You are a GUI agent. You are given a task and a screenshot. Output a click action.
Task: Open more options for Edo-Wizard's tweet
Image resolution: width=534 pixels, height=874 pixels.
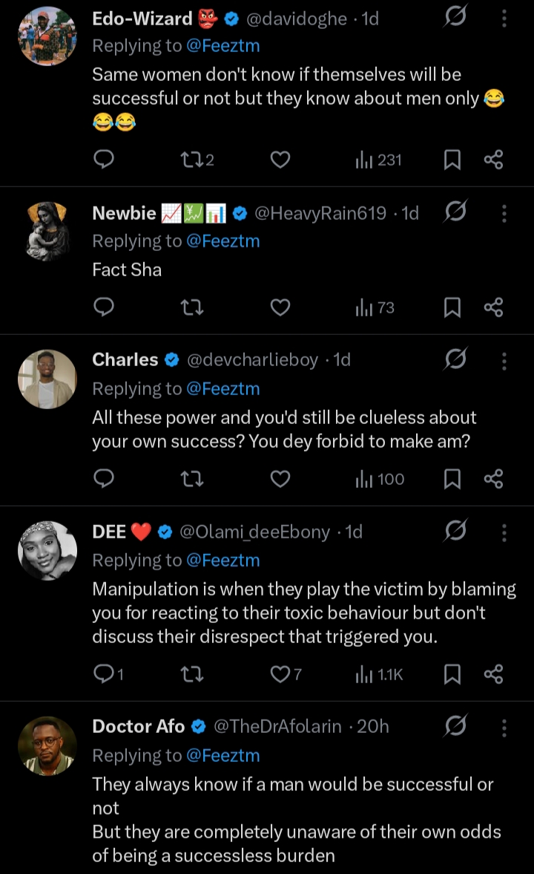pyautogui.click(x=504, y=19)
